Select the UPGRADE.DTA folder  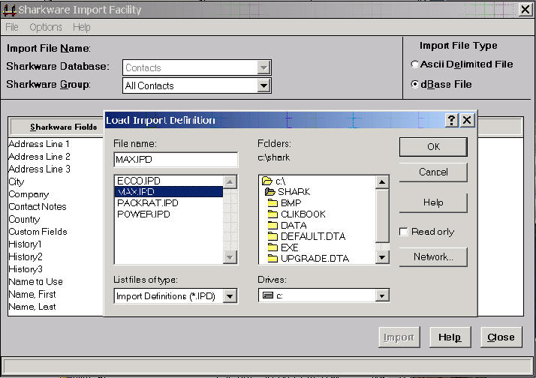tap(309, 259)
